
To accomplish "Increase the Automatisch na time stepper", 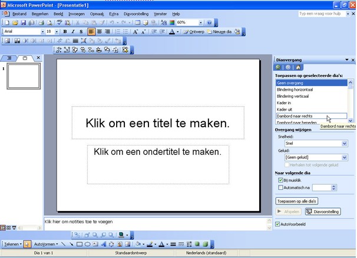I will click(x=333, y=186).
